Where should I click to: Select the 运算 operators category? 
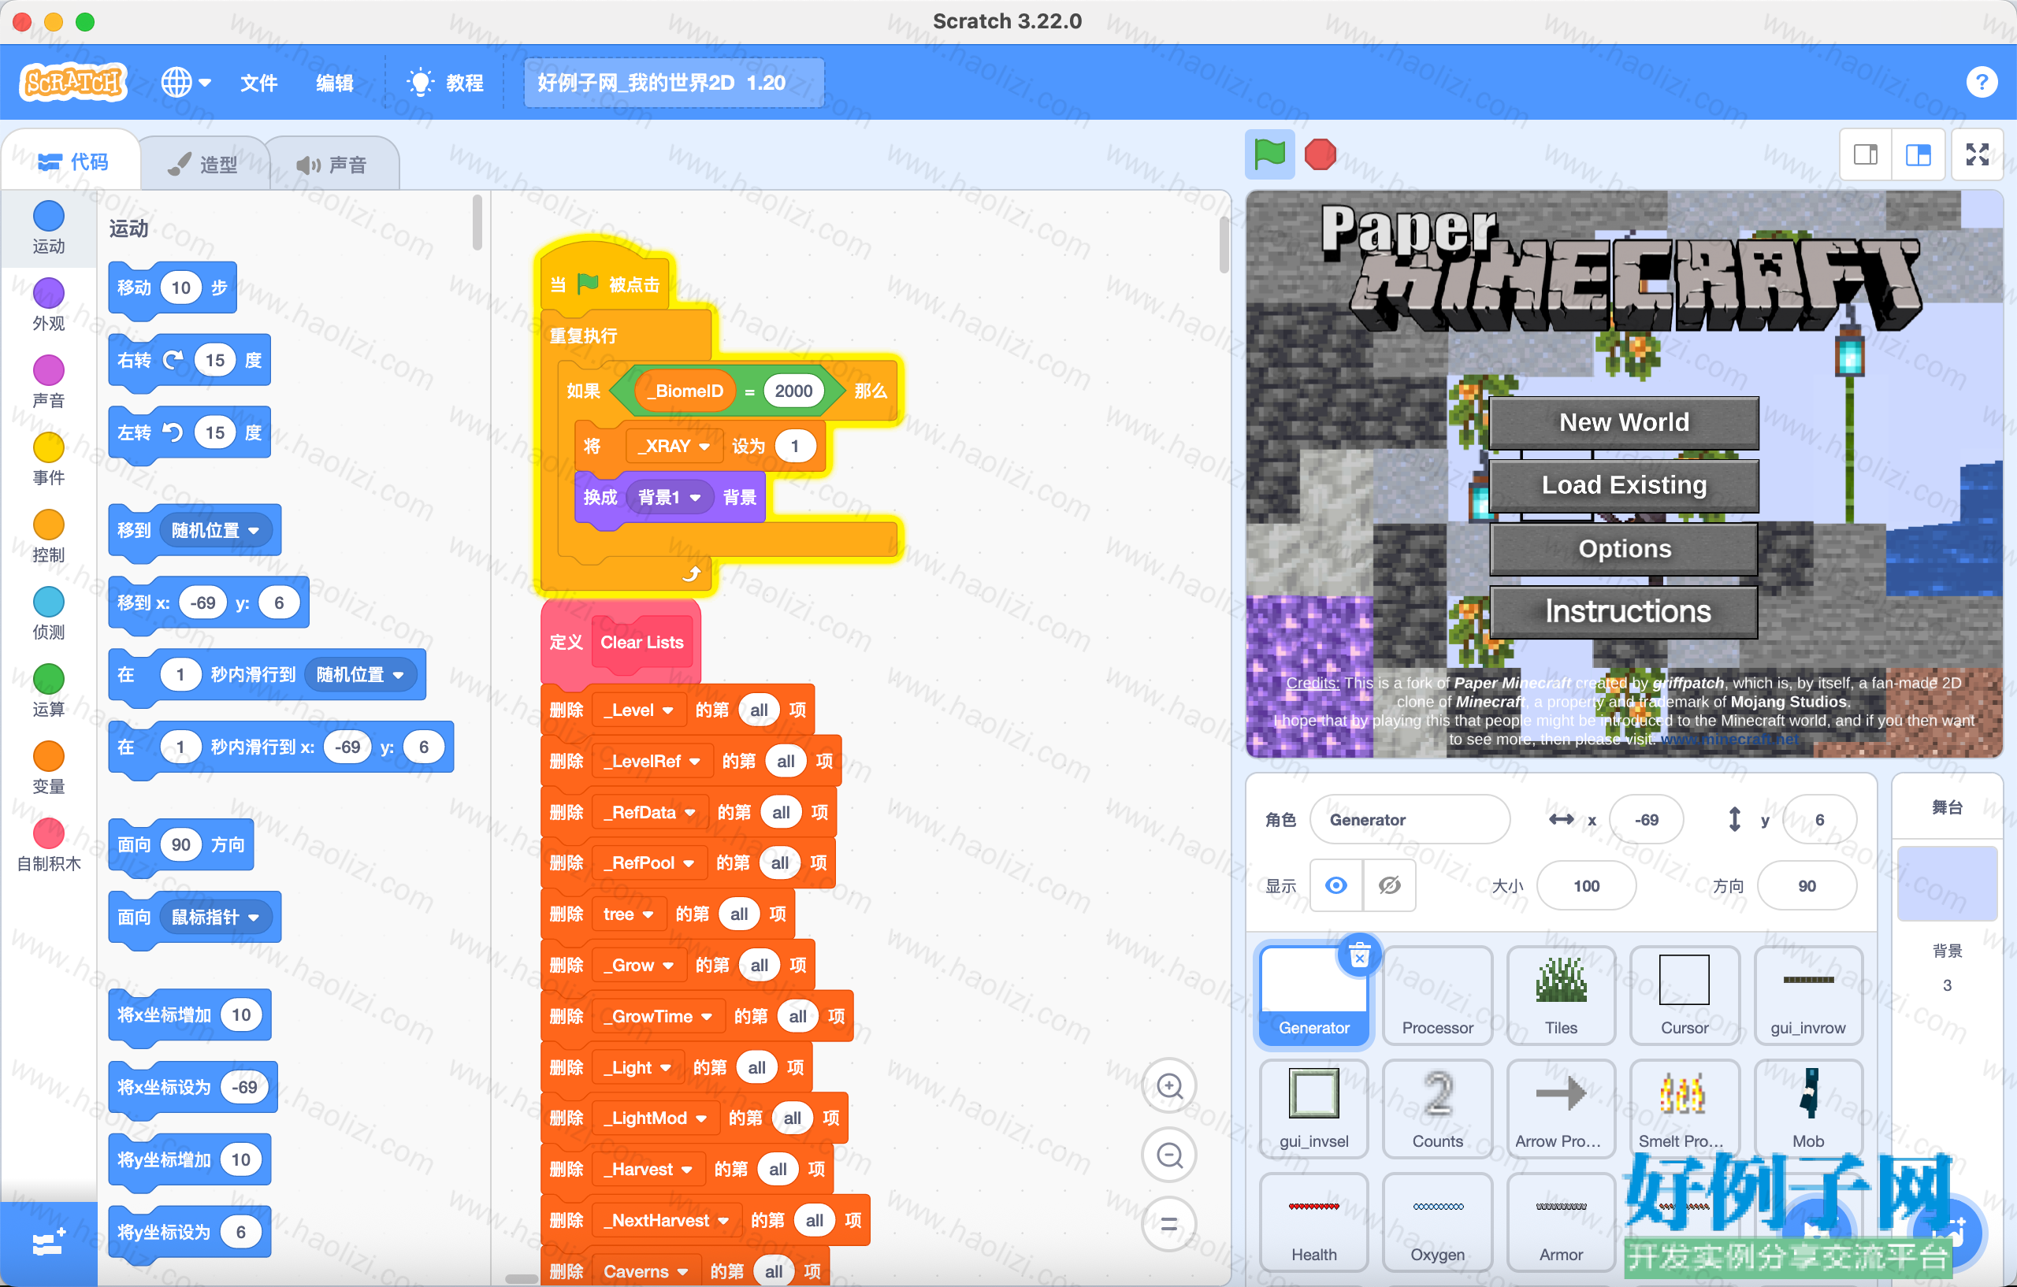click(x=49, y=691)
